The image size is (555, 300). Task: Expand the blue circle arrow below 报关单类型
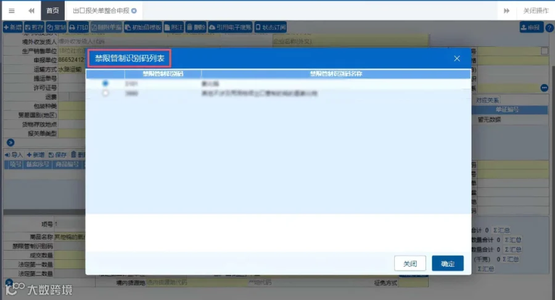coord(10,143)
